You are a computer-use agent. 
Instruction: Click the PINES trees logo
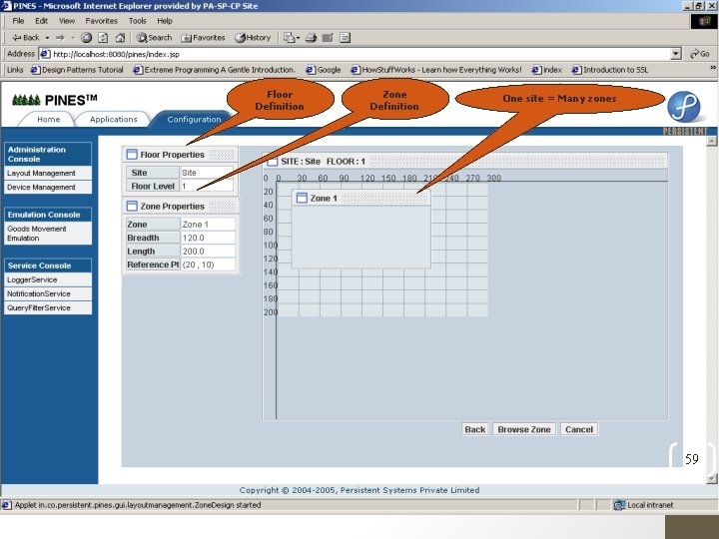(26, 100)
